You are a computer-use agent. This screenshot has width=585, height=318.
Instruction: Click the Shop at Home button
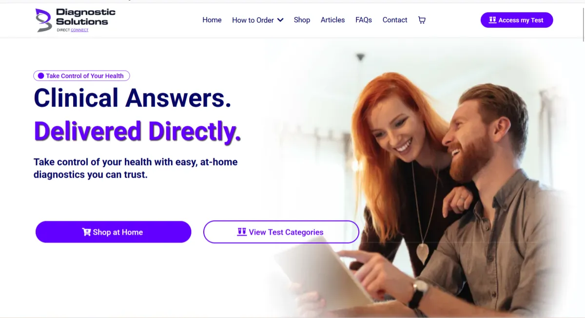coord(113,232)
